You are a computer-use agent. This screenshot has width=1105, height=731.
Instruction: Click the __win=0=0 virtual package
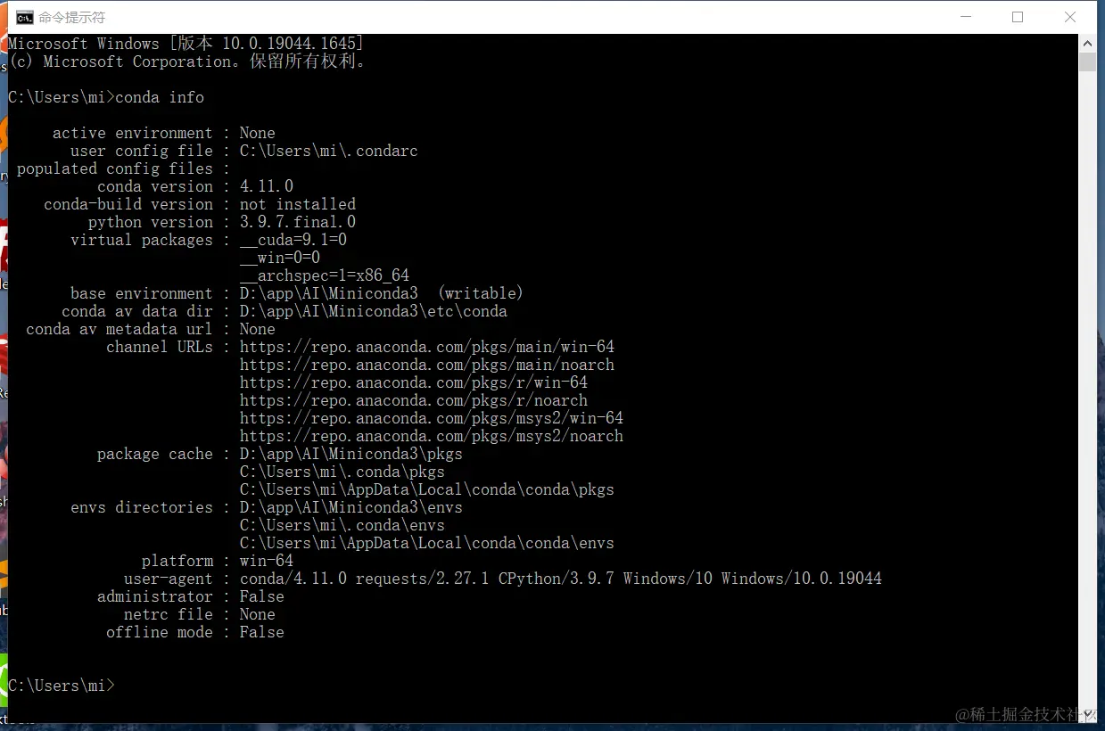tap(280, 258)
